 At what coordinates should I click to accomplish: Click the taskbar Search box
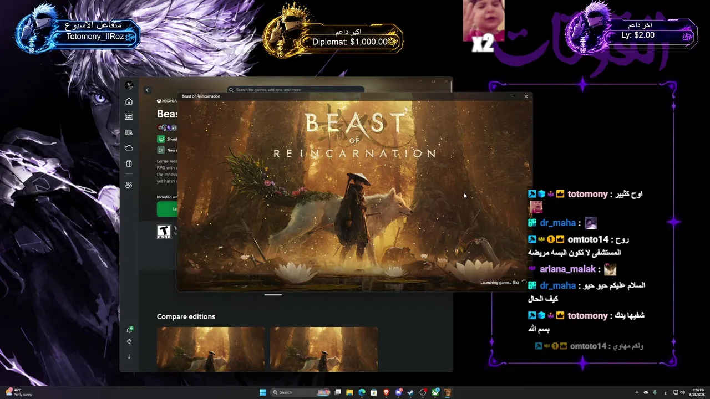[300, 392]
